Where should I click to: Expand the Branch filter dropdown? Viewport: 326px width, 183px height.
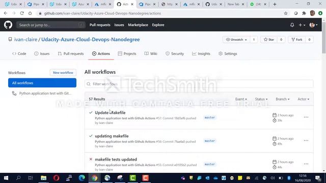pos(283,99)
